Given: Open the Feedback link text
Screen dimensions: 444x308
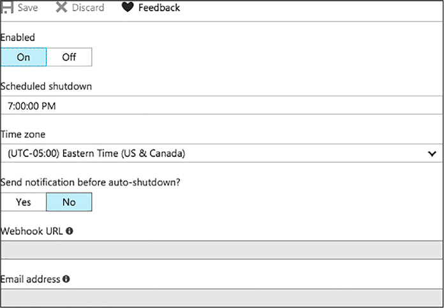Looking at the screenshot, I should pos(159,8).
